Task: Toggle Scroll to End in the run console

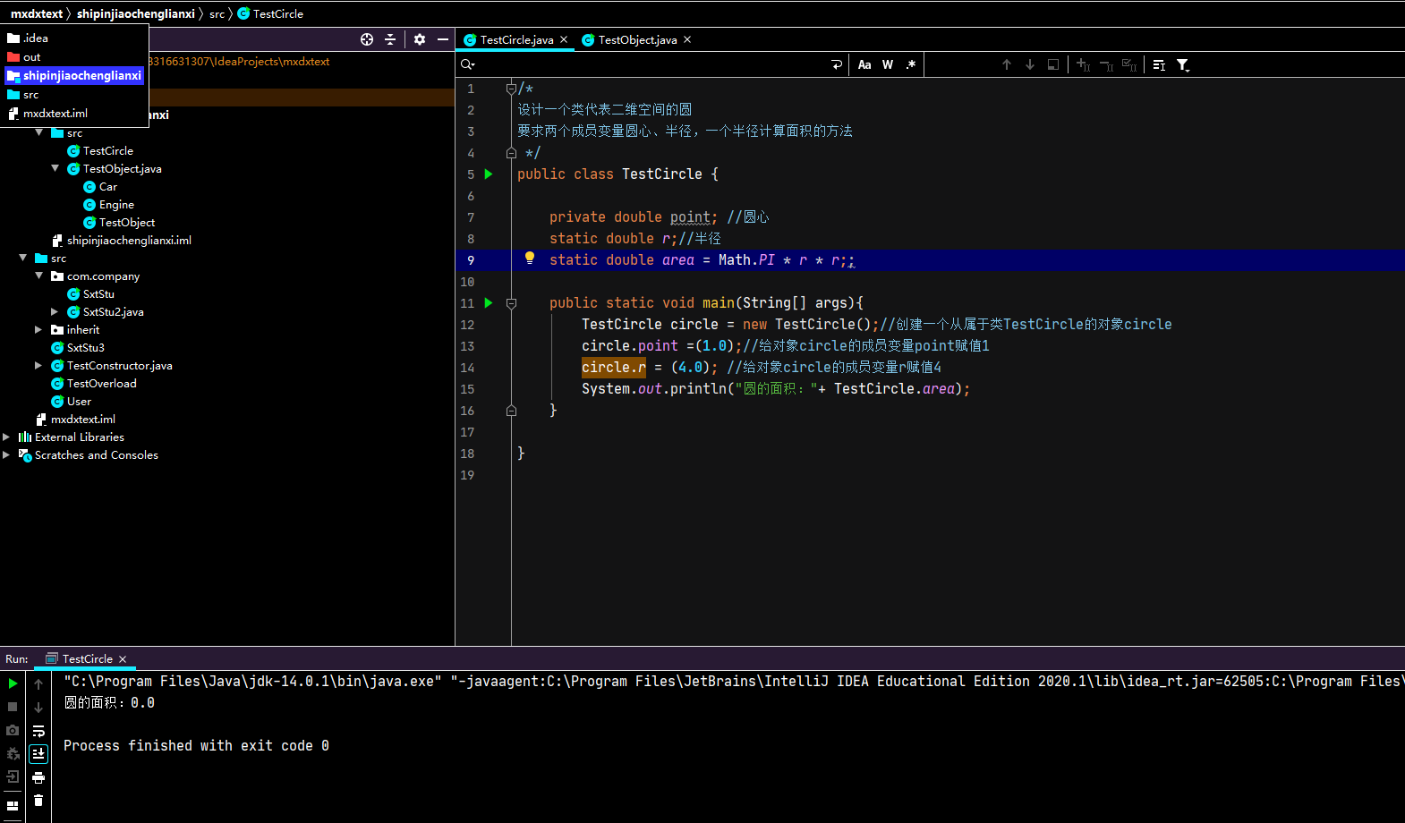Action: pyautogui.click(x=38, y=753)
